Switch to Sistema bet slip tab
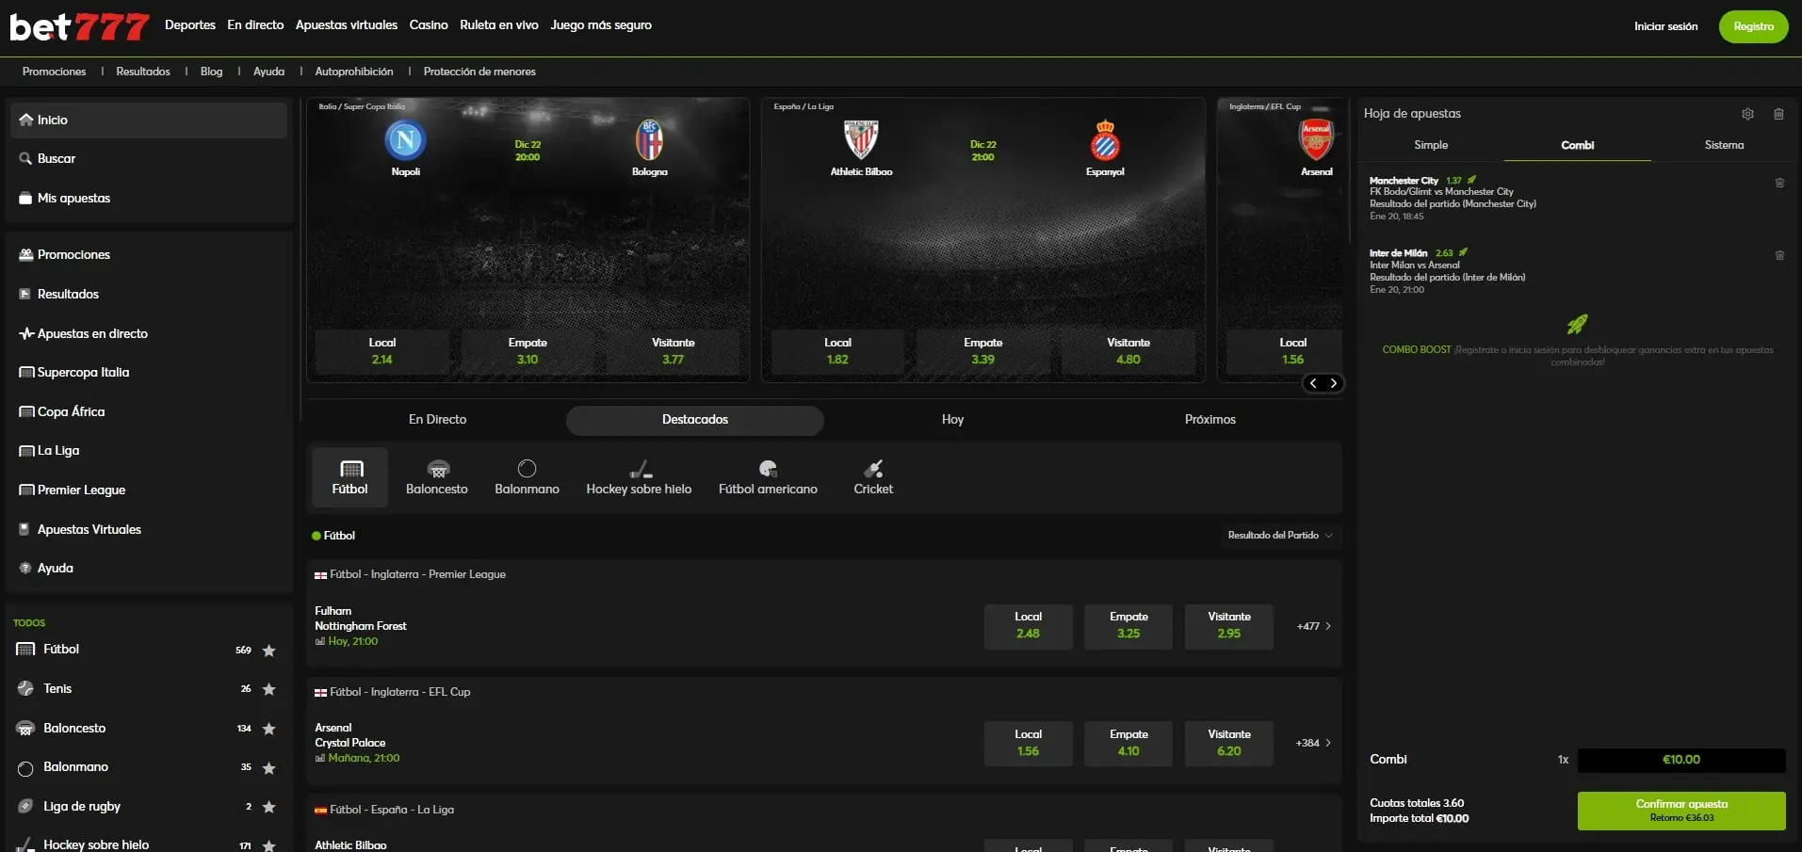 [1724, 145]
